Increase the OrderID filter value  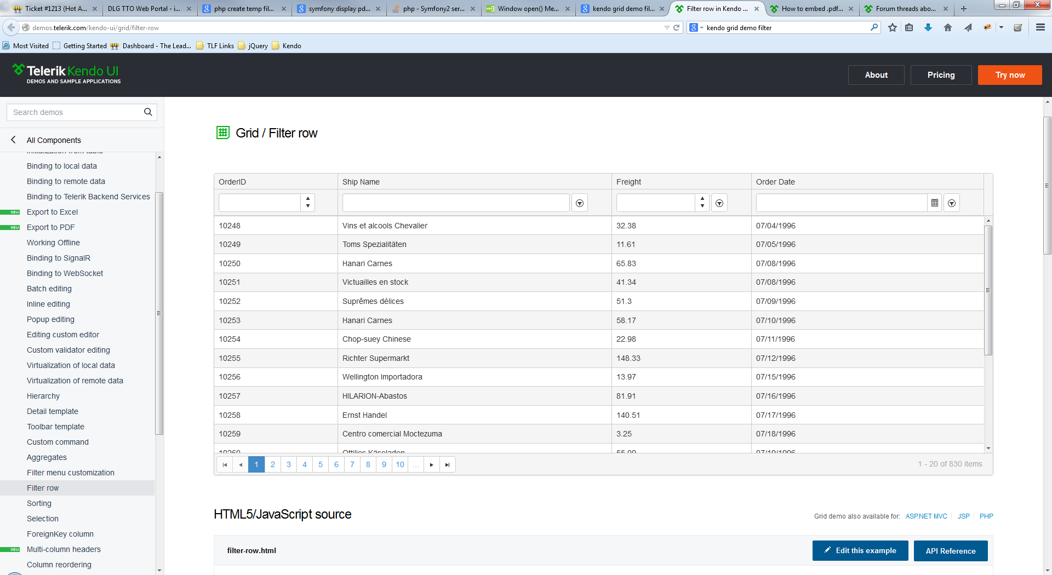coord(308,199)
